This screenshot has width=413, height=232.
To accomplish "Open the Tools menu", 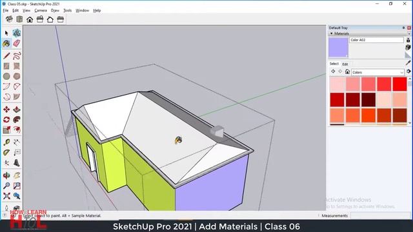I will coord(67,10).
